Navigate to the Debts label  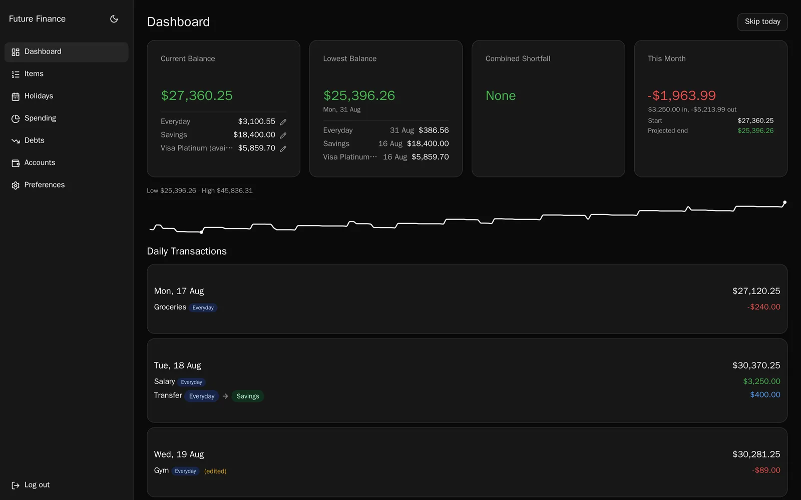coord(35,140)
